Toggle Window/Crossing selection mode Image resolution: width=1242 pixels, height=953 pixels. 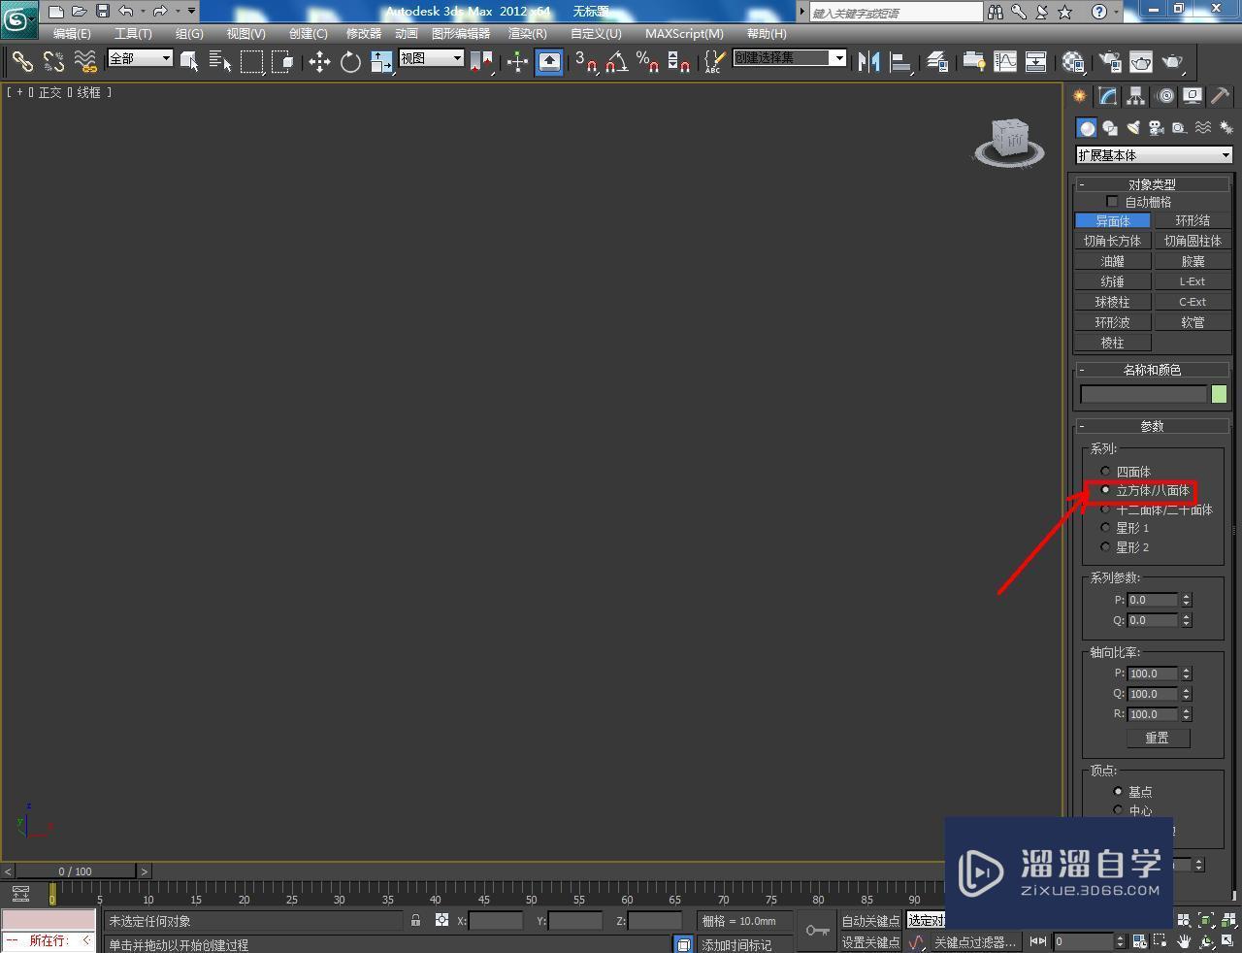click(x=283, y=61)
